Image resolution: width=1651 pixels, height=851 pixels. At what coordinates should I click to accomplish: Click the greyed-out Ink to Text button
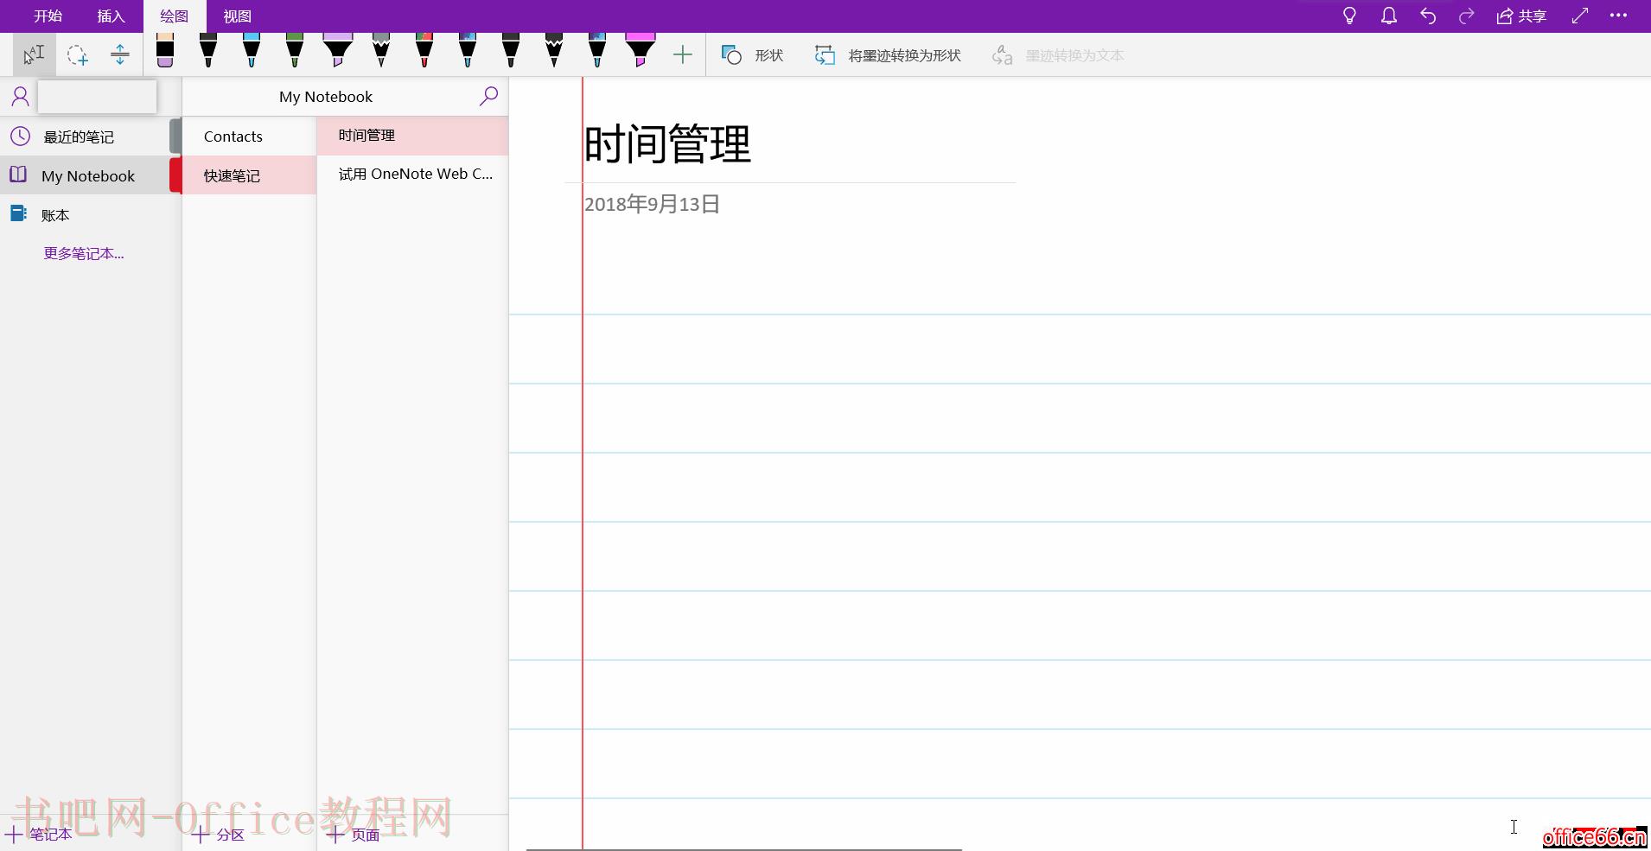point(1058,55)
